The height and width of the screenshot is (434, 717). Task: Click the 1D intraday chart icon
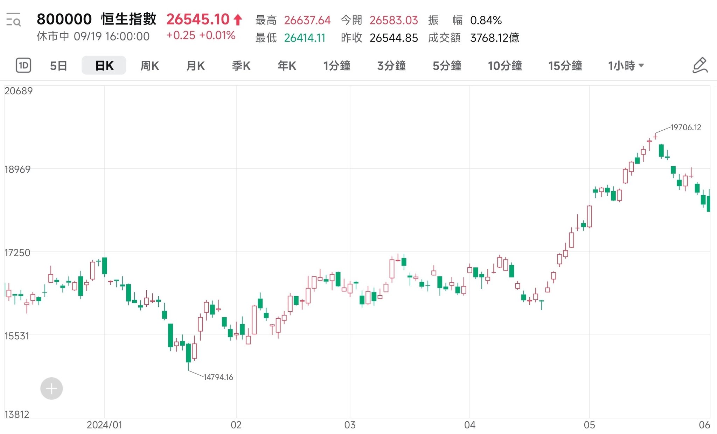[23, 65]
